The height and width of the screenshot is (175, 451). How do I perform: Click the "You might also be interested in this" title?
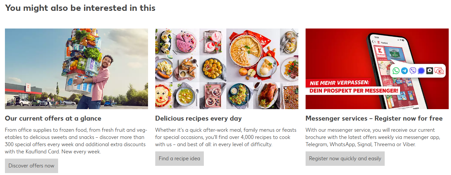(x=80, y=8)
